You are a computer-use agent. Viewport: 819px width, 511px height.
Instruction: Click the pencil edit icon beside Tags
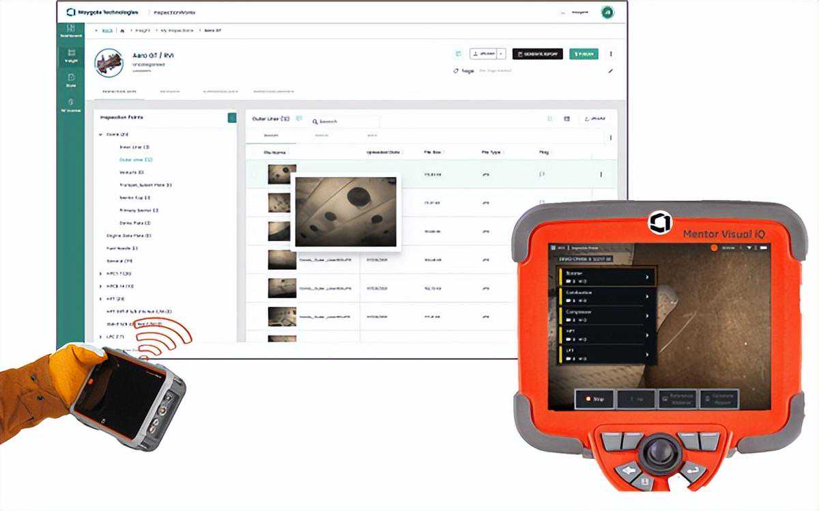[x=610, y=71]
